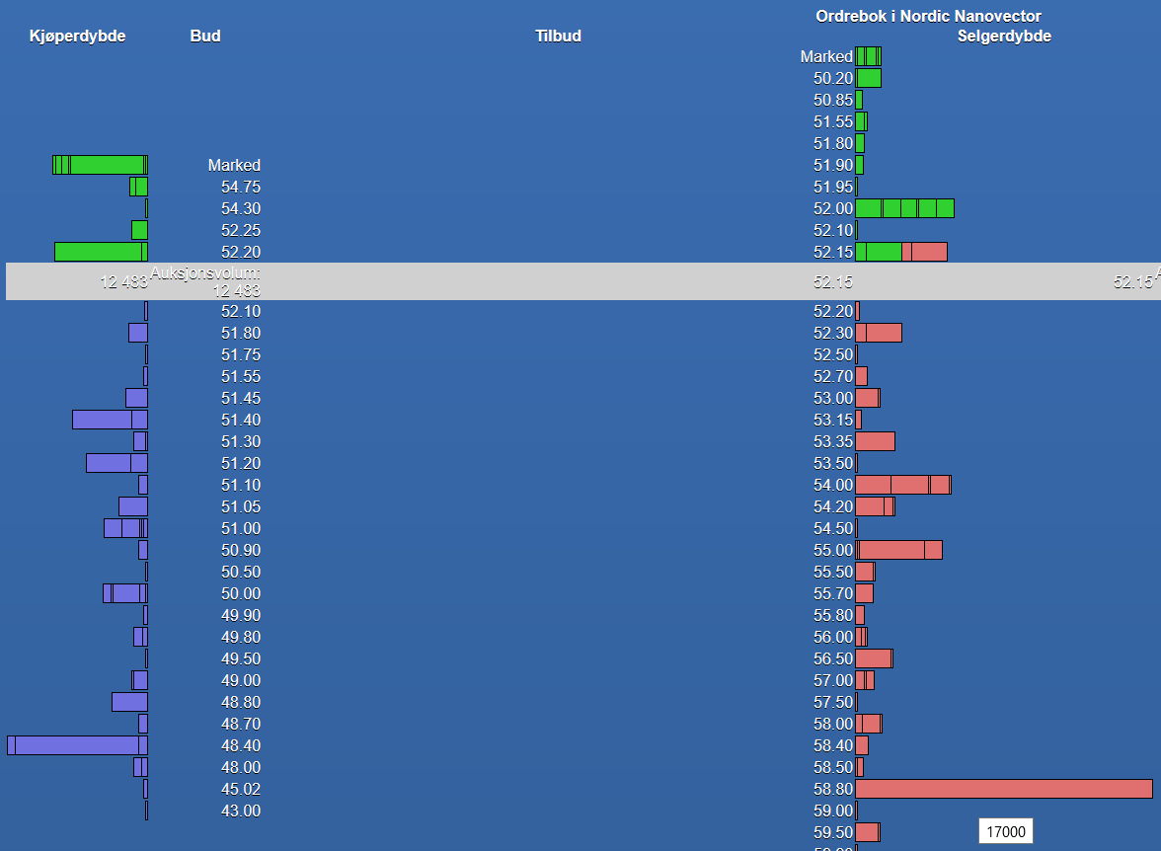Viewport: 1161px width, 851px height.
Task: Click the Tilbud column header
Action: [559, 37]
